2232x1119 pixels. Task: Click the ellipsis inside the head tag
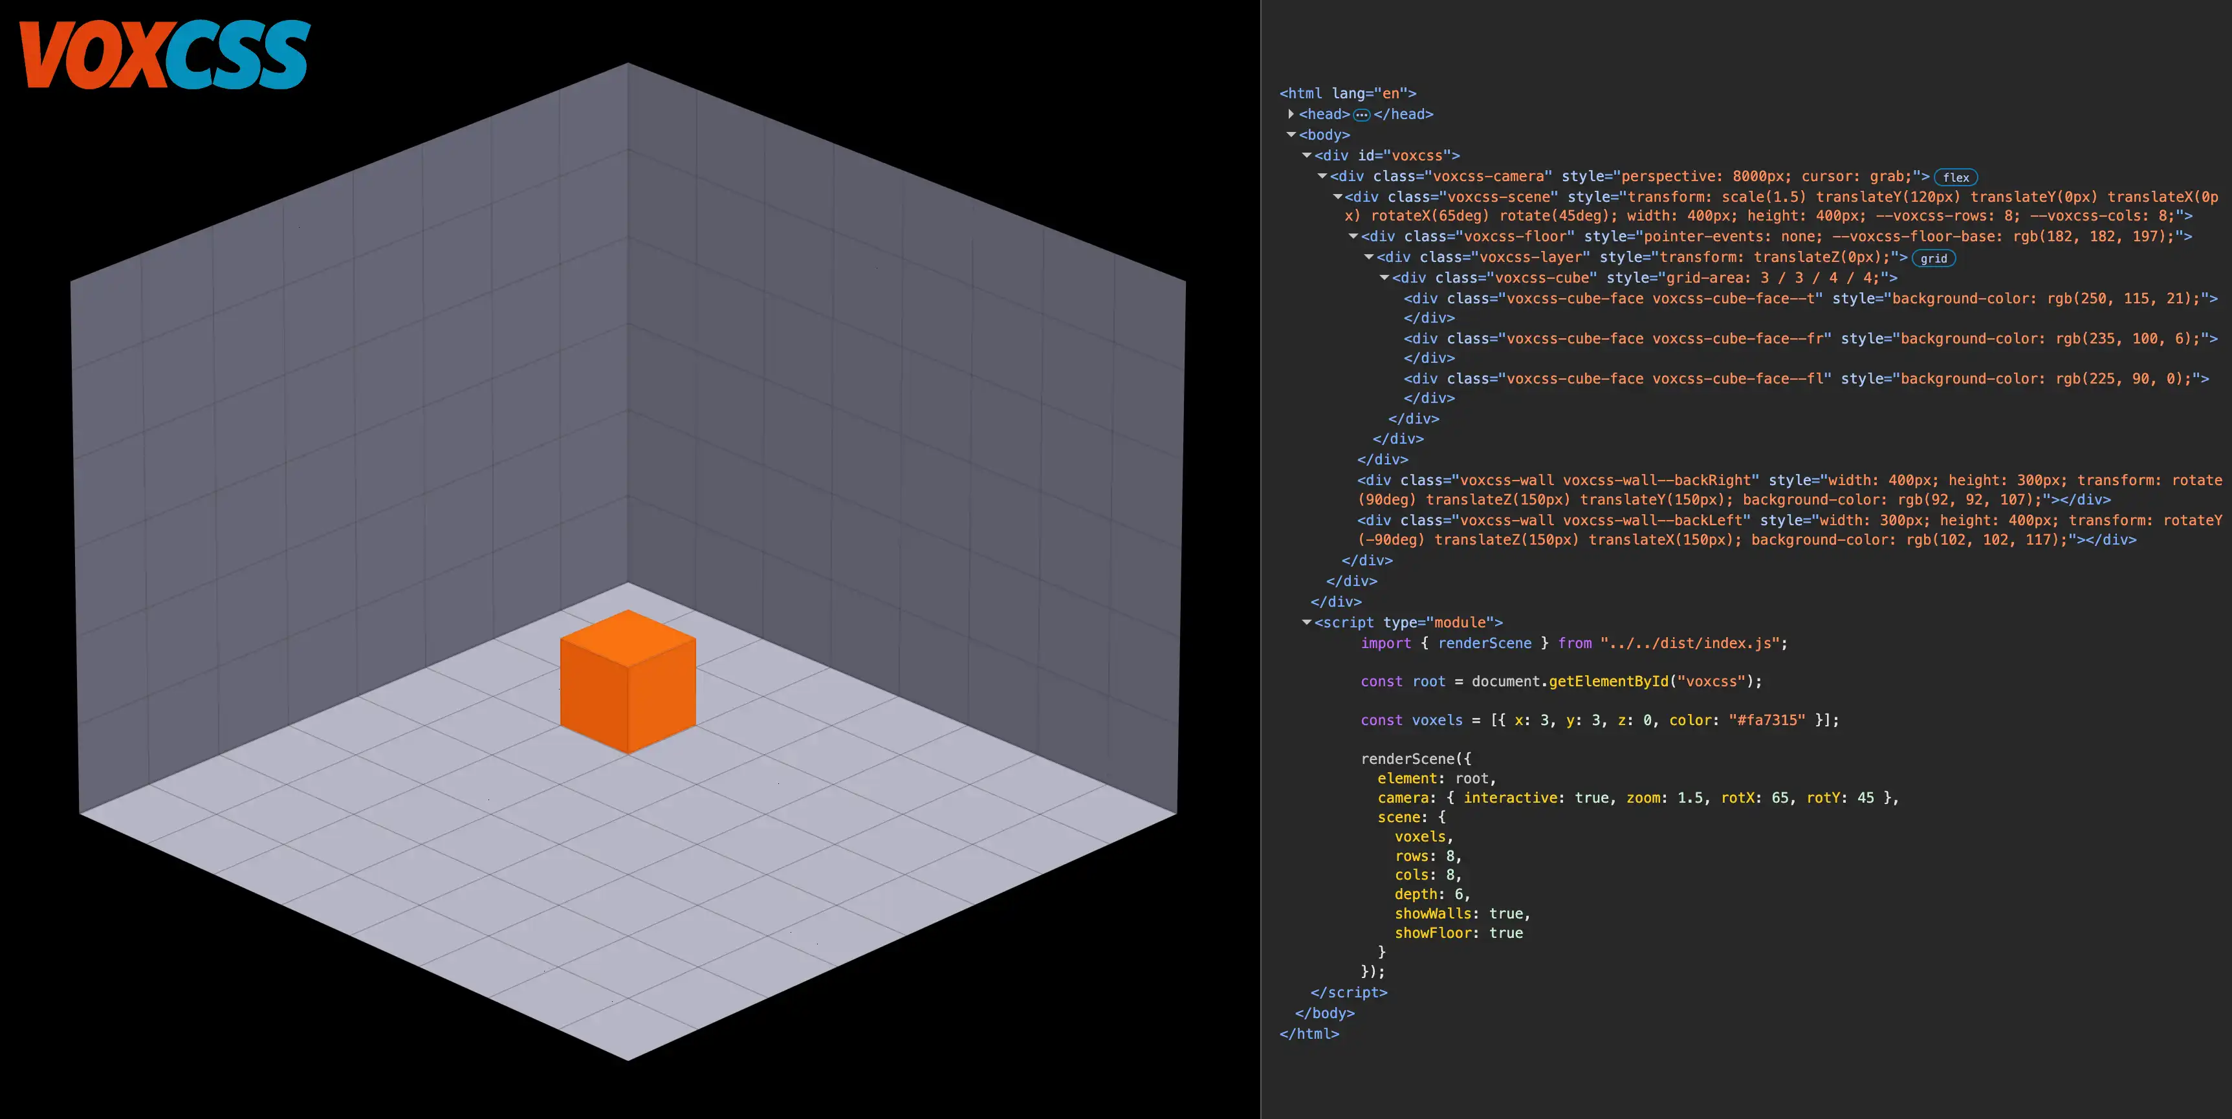click(1361, 115)
